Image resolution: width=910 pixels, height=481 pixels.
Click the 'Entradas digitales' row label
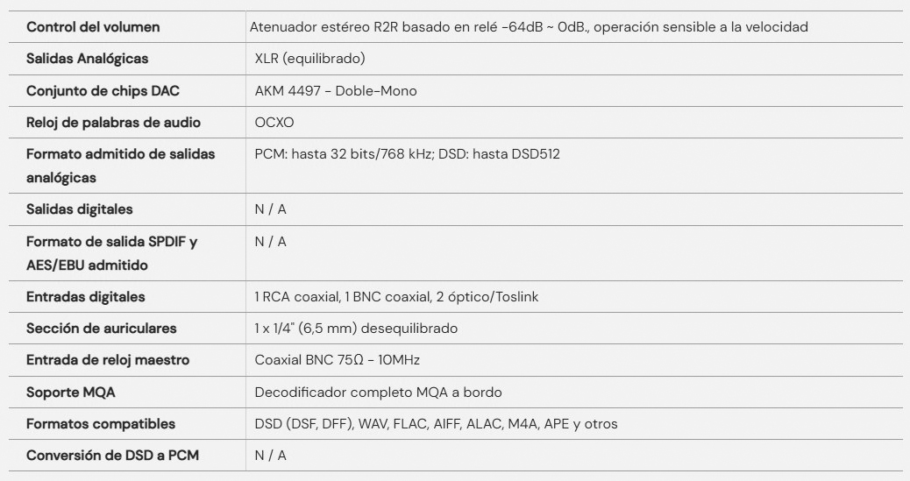[x=85, y=297]
